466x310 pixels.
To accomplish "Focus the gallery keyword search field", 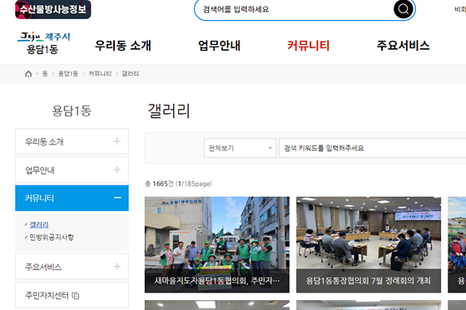I will tap(373, 148).
